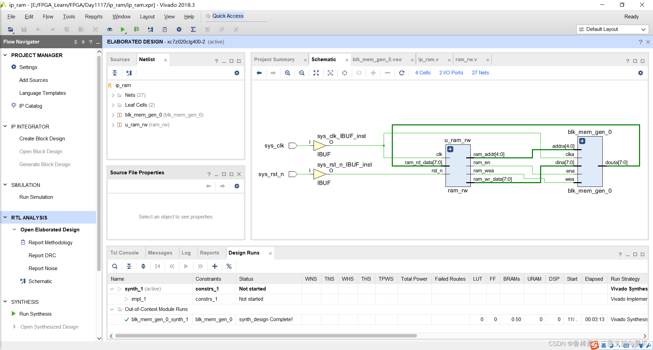This screenshot has height=350, width=653.
Task: Open the Flow menu
Action: tap(48, 17)
